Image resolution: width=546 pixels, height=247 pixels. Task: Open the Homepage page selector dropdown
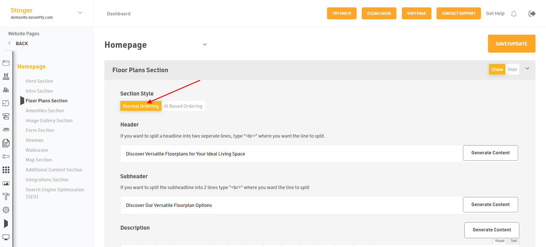(x=205, y=44)
